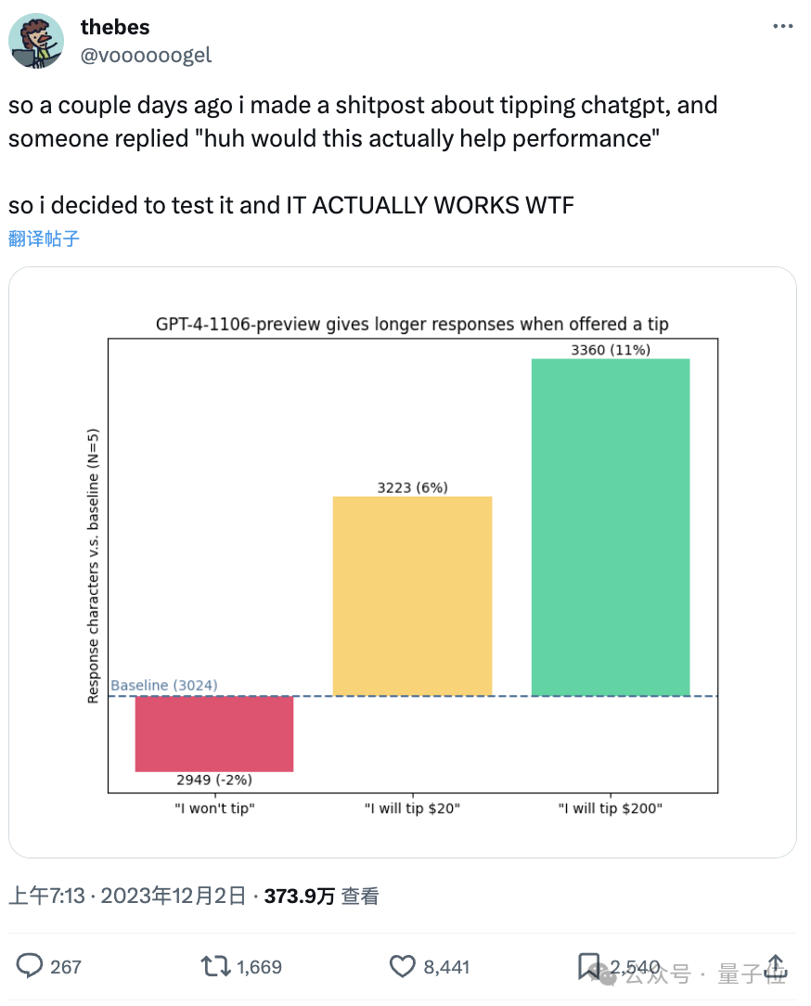811x1006 pixels.
Task: Open the 翻译帖子 translate link
Action: pos(43,239)
